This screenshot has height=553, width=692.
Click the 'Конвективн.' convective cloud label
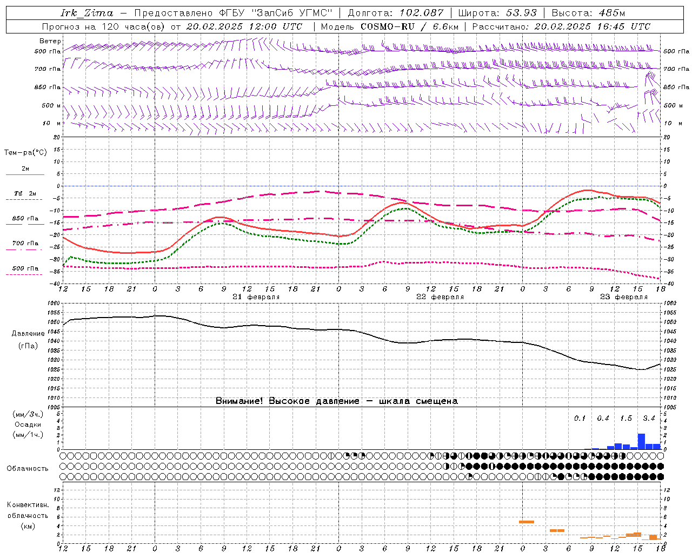point(28,505)
